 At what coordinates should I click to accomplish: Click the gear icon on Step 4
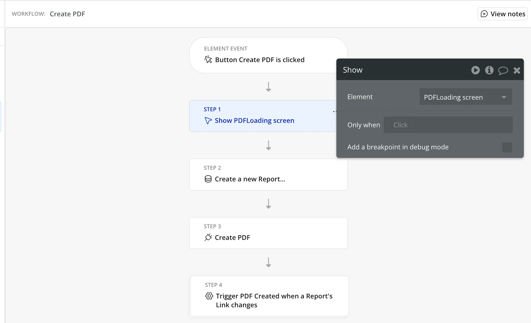point(209,296)
